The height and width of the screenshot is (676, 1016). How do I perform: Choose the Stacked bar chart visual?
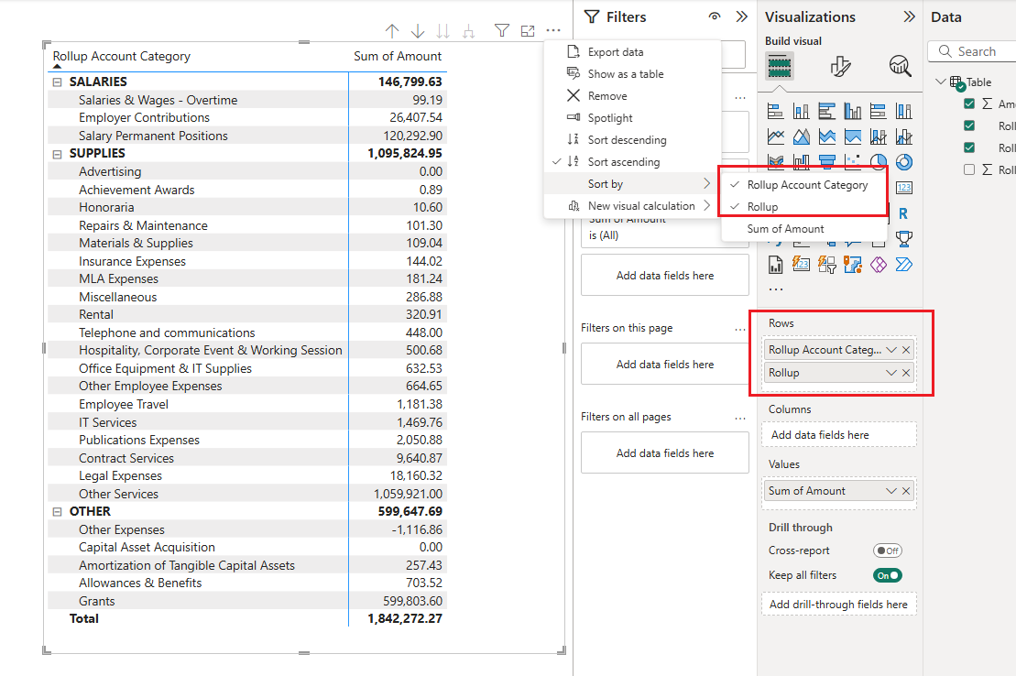coord(776,112)
